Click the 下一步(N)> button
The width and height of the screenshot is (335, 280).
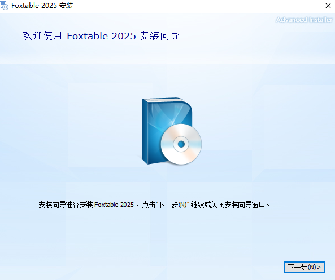(x=304, y=267)
